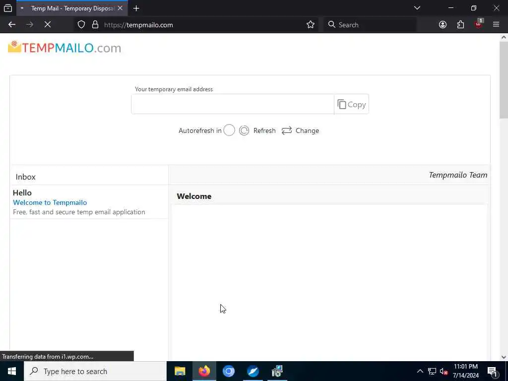Go back with the browser back arrow
Viewport: 508px width, 381px height.
[12, 25]
